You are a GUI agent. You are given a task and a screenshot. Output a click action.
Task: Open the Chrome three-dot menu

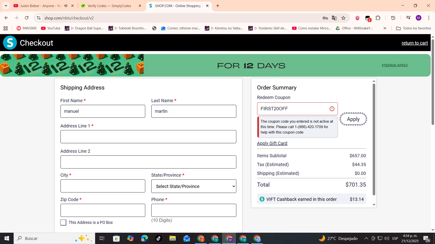[429, 18]
